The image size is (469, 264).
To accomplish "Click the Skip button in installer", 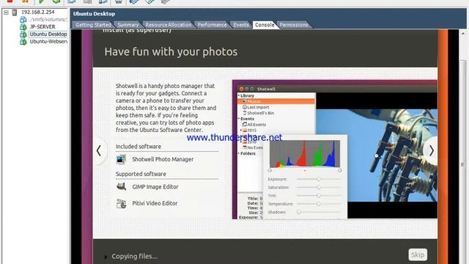I will [x=418, y=254].
